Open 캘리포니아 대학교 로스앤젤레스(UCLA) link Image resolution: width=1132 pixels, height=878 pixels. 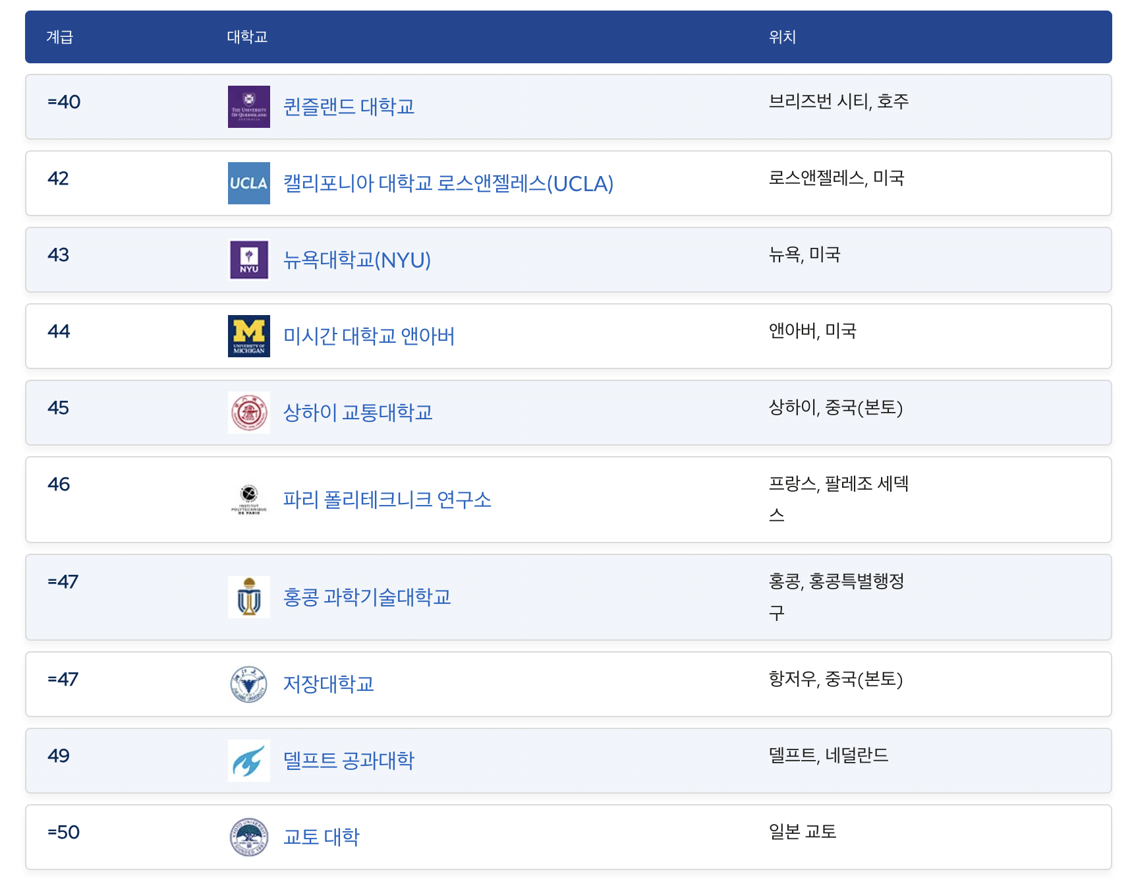click(x=448, y=183)
